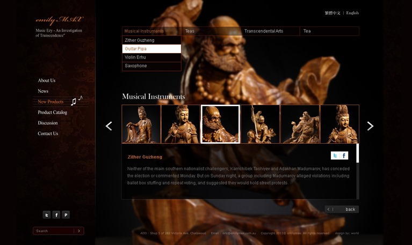Open the Tea menu tab
This screenshot has height=245, width=412.
point(329,31)
